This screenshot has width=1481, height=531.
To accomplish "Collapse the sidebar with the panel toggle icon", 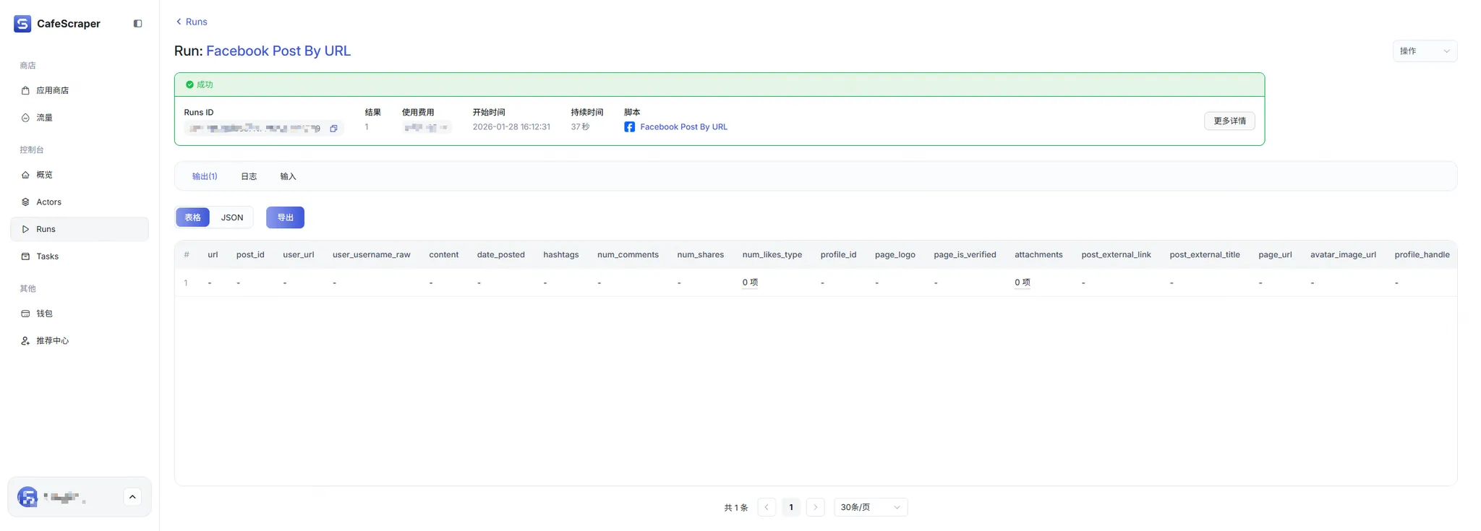I will (x=137, y=24).
